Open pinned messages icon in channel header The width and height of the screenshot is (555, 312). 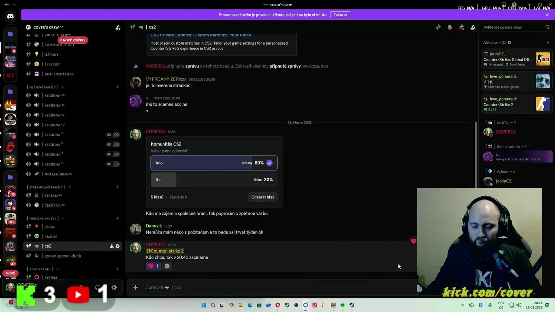tap(461, 27)
